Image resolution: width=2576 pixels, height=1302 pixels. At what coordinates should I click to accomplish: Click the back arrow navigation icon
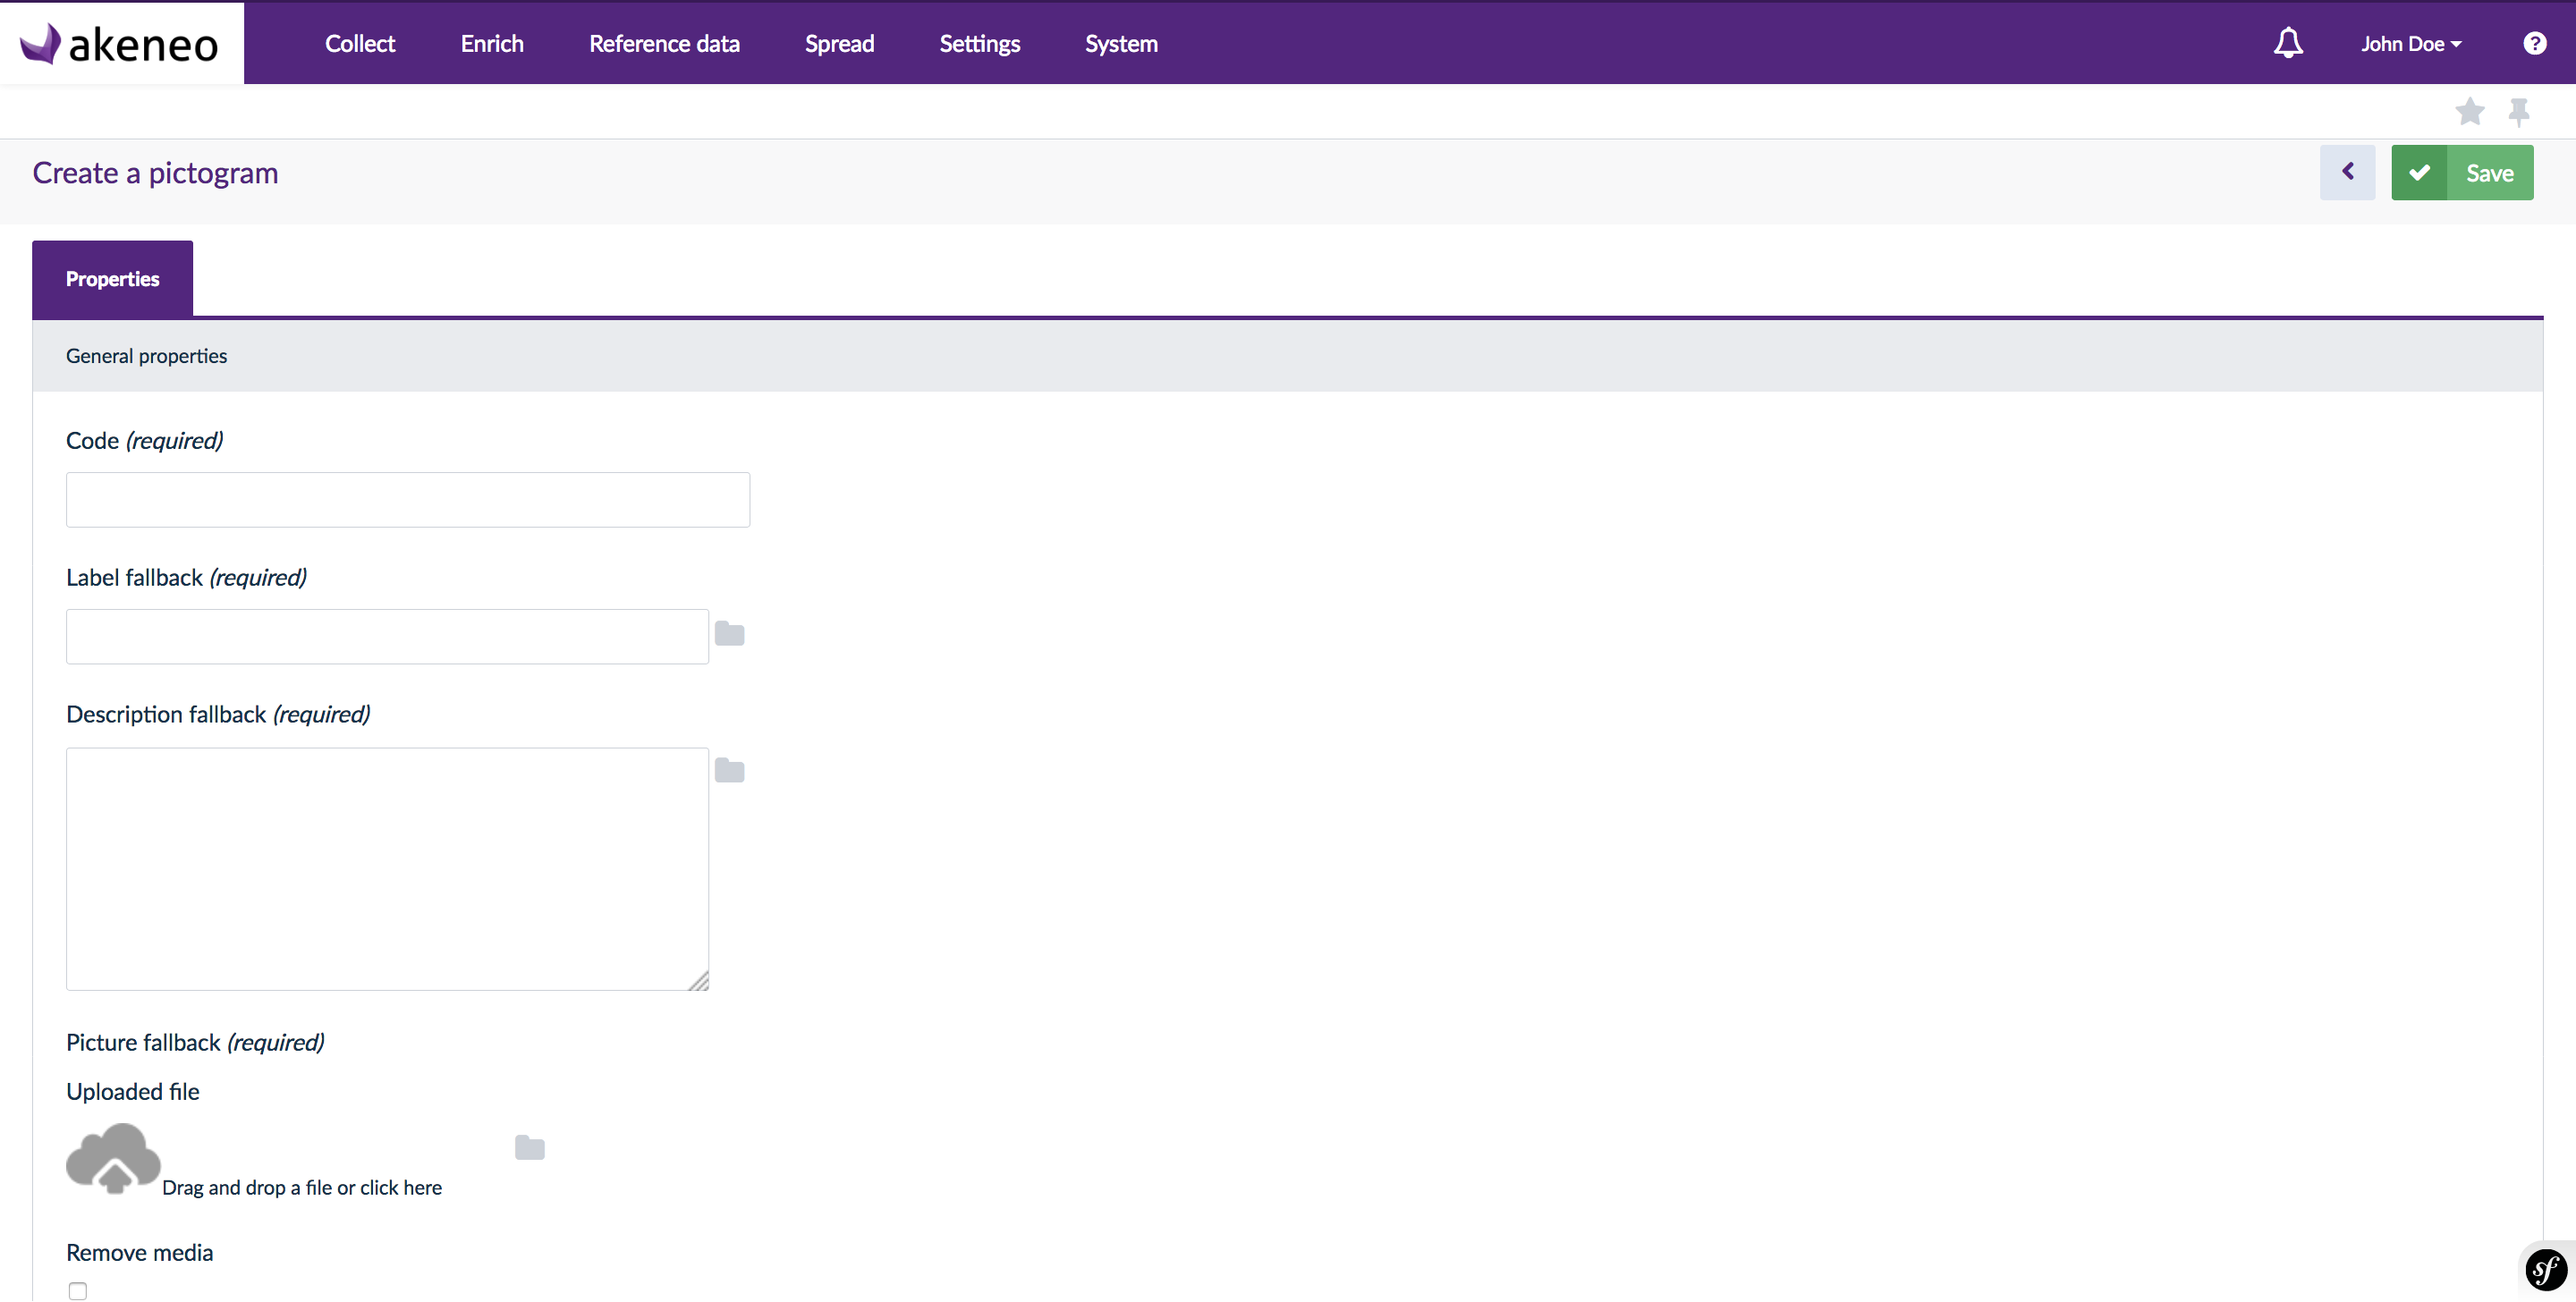coord(2349,171)
